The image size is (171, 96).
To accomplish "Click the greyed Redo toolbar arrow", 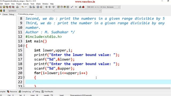I will coord(26,7).
